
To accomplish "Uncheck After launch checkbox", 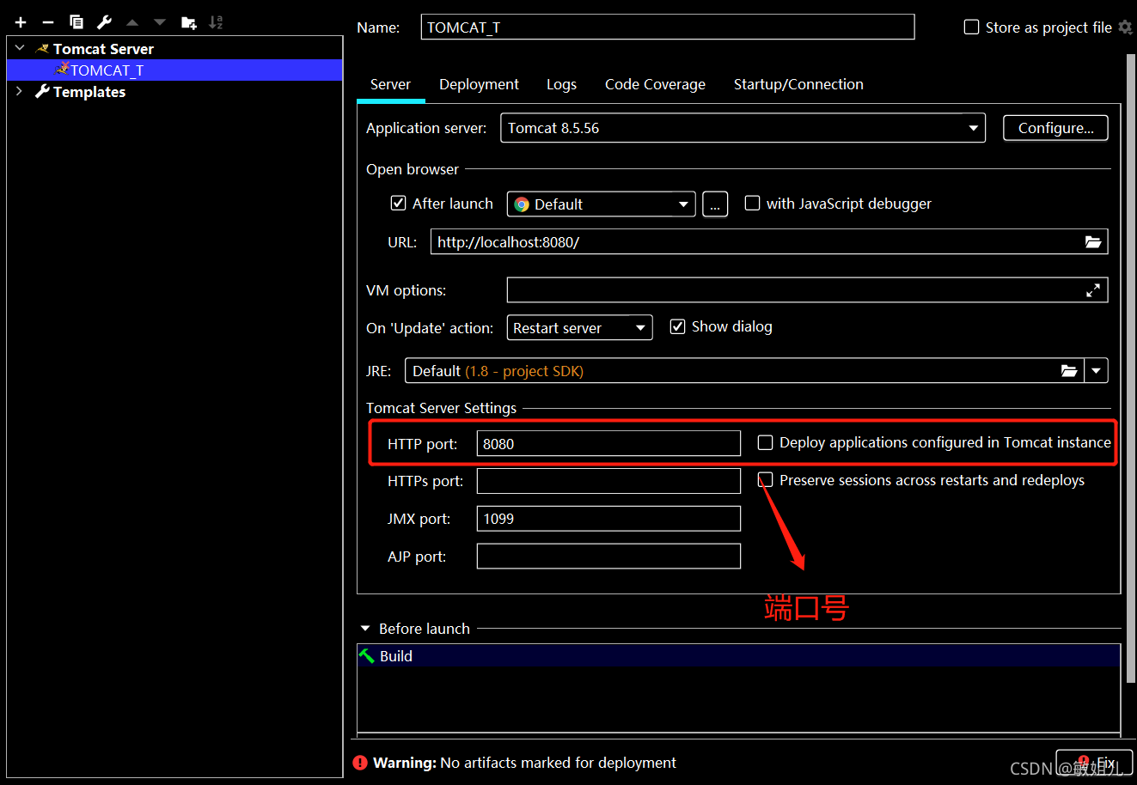I will pyautogui.click(x=399, y=204).
